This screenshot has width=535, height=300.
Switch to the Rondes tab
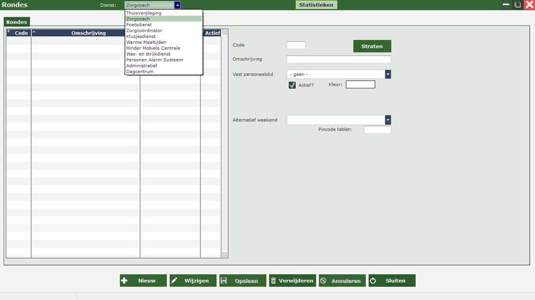pyautogui.click(x=17, y=22)
